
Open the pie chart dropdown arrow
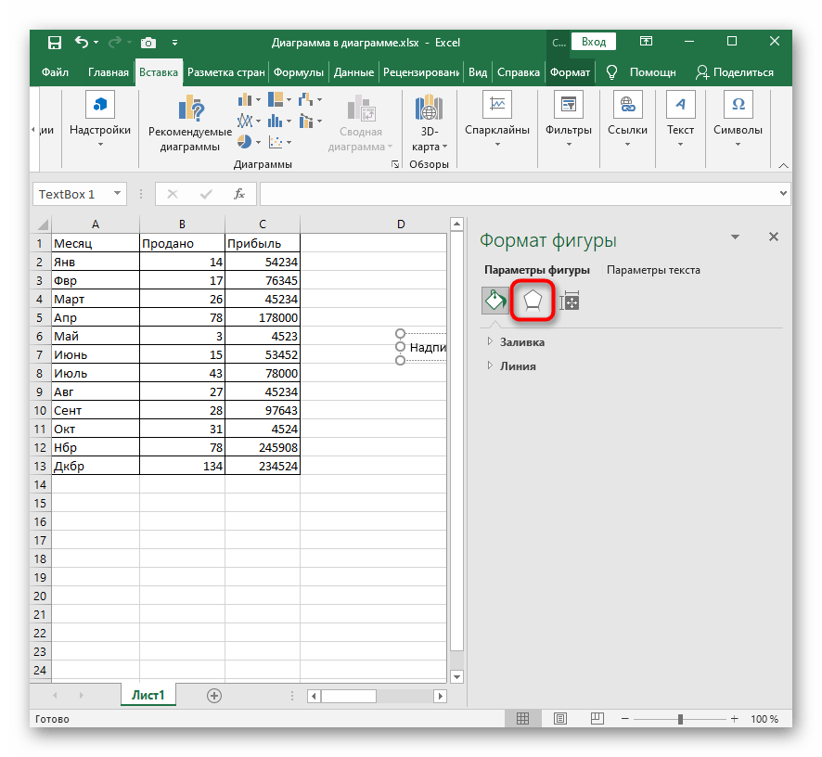click(257, 142)
